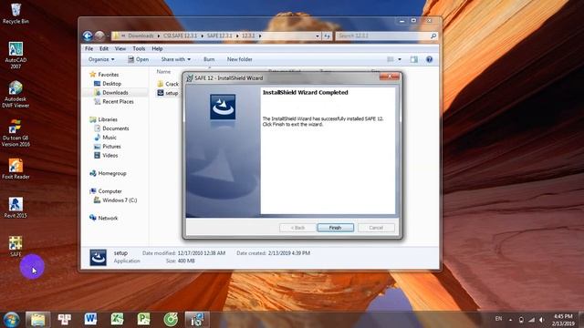Viewport: 584px width, 328px height.
Task: Refresh the Explorer address bar location
Action: (x=327, y=36)
